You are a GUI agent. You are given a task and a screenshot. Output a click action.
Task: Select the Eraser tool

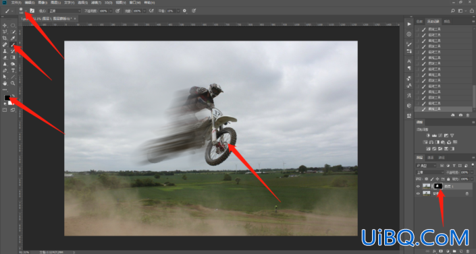tap(5, 57)
